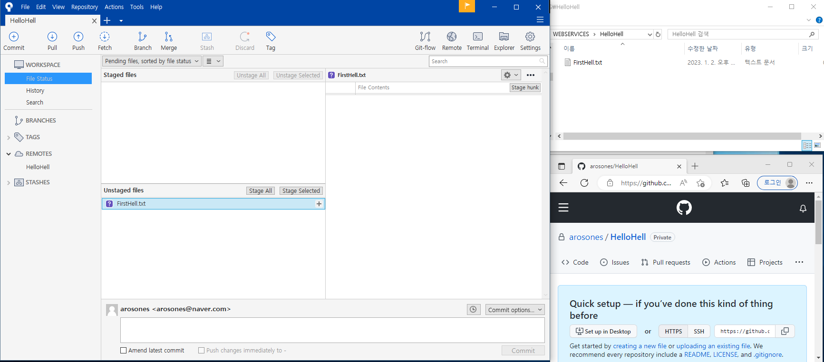The width and height of the screenshot is (824, 362).
Task: Click the Fetch toolbar icon
Action: (x=105, y=41)
